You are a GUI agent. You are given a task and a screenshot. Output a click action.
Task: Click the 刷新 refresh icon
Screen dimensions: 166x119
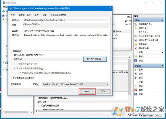point(136,57)
